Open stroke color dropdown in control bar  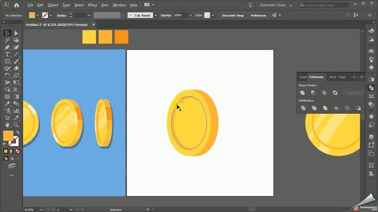(x=50, y=15)
